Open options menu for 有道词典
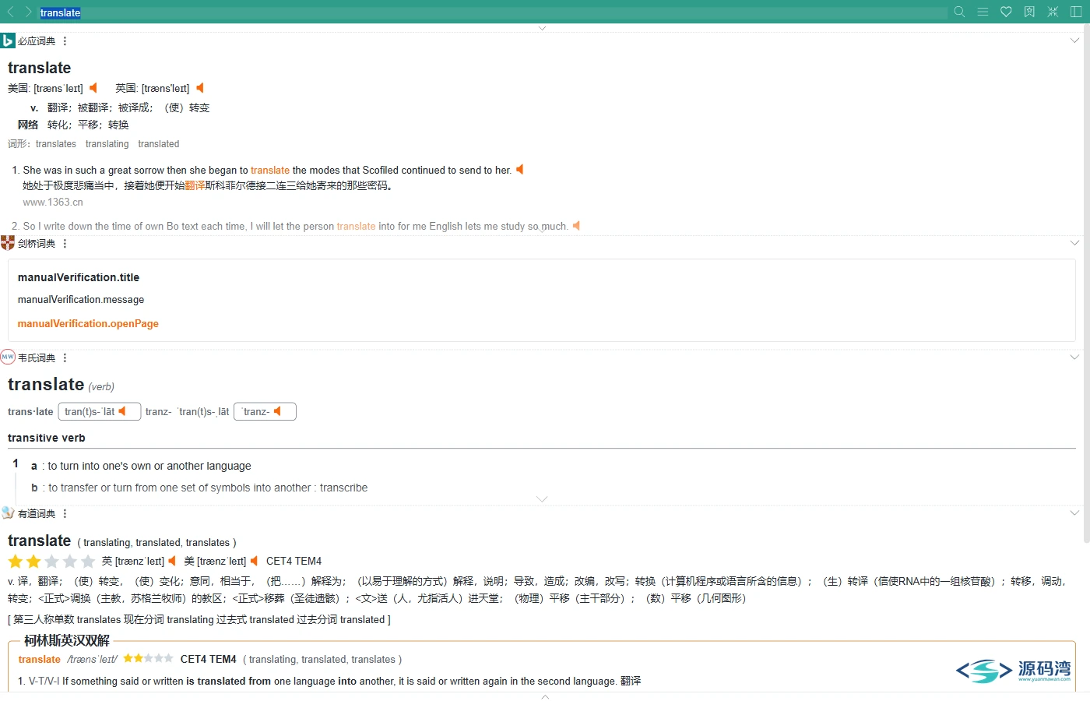 65,514
